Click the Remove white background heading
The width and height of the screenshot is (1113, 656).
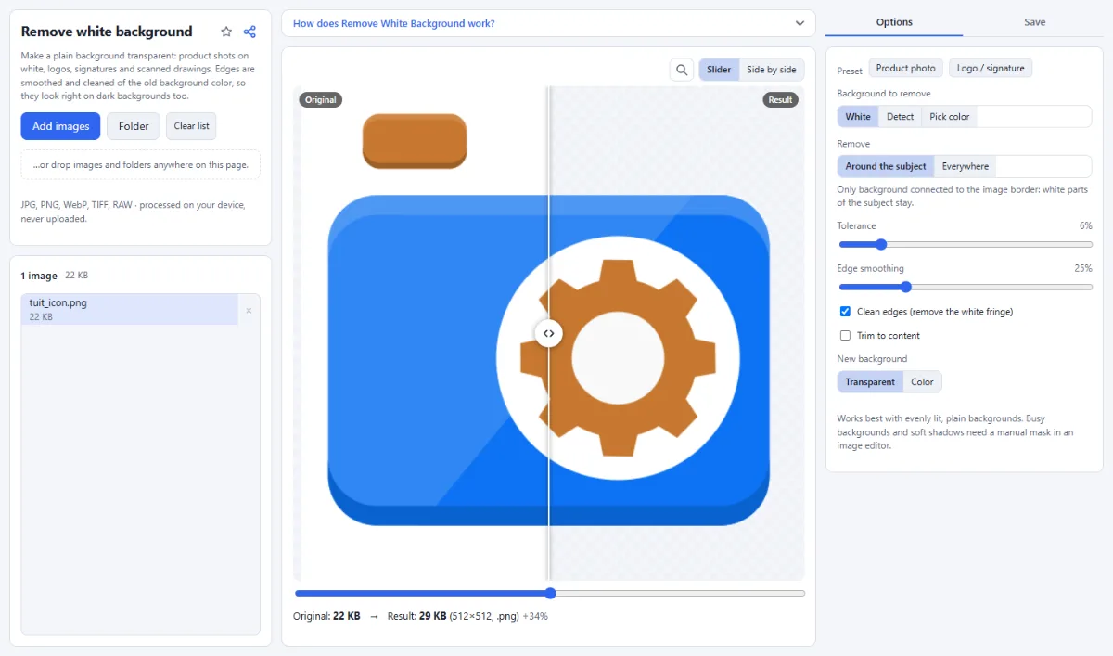point(107,32)
